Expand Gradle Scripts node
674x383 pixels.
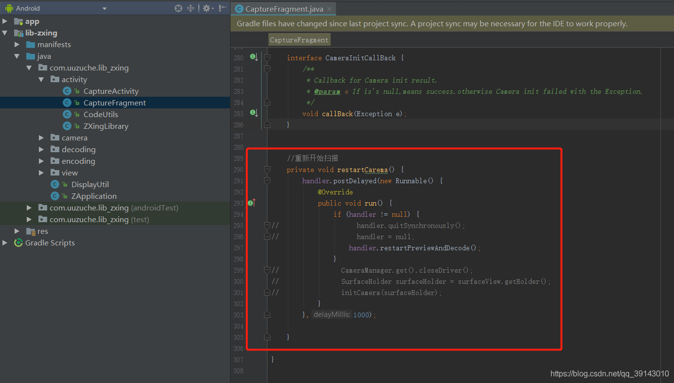point(5,243)
